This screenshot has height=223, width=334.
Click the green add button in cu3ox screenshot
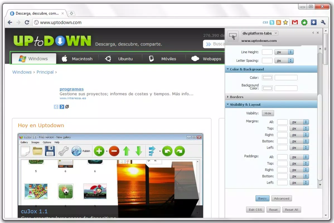pyautogui.click(x=99, y=151)
